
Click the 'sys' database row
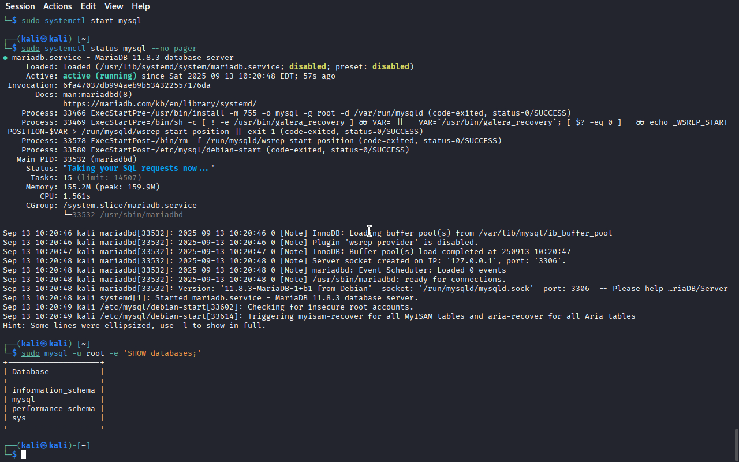pos(19,418)
